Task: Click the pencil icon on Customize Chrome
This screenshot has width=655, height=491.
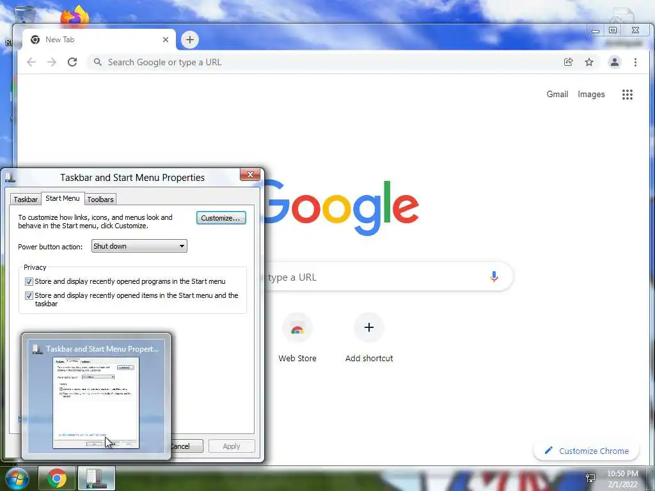Action: point(548,451)
